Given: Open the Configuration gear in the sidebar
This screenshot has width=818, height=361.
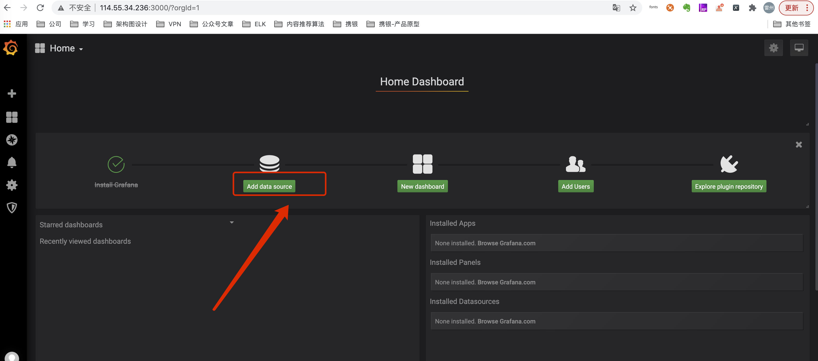Looking at the screenshot, I should click(x=12, y=185).
